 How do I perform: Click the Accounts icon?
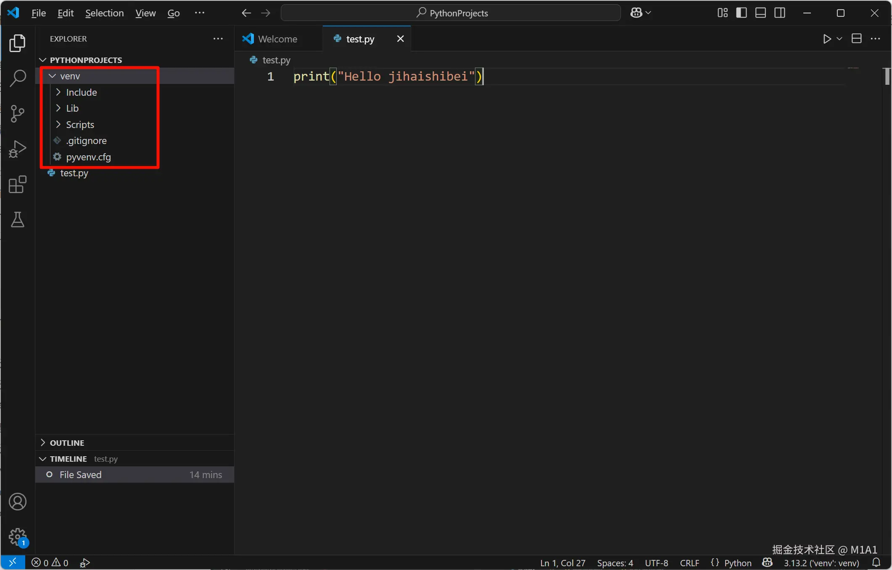tap(18, 502)
